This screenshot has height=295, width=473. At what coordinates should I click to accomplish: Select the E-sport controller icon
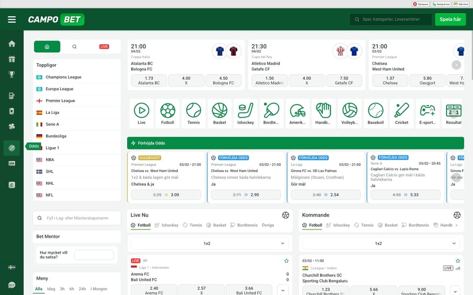pos(427,113)
